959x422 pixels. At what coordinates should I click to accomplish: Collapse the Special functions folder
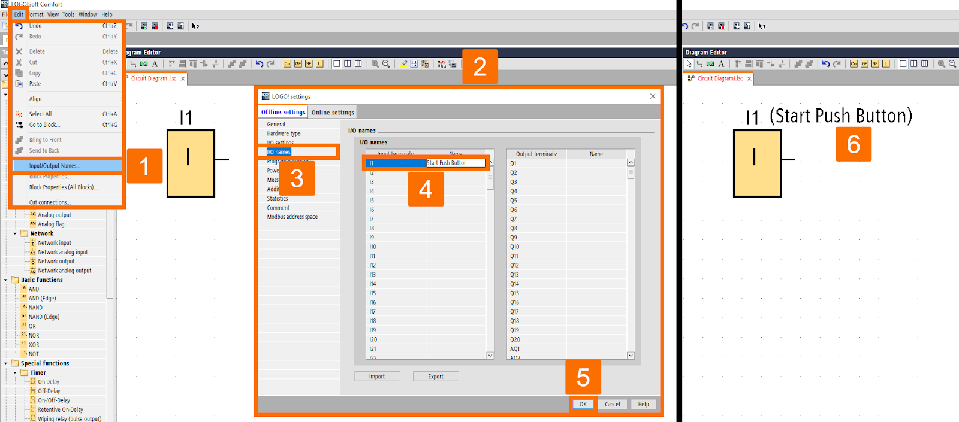coord(6,363)
